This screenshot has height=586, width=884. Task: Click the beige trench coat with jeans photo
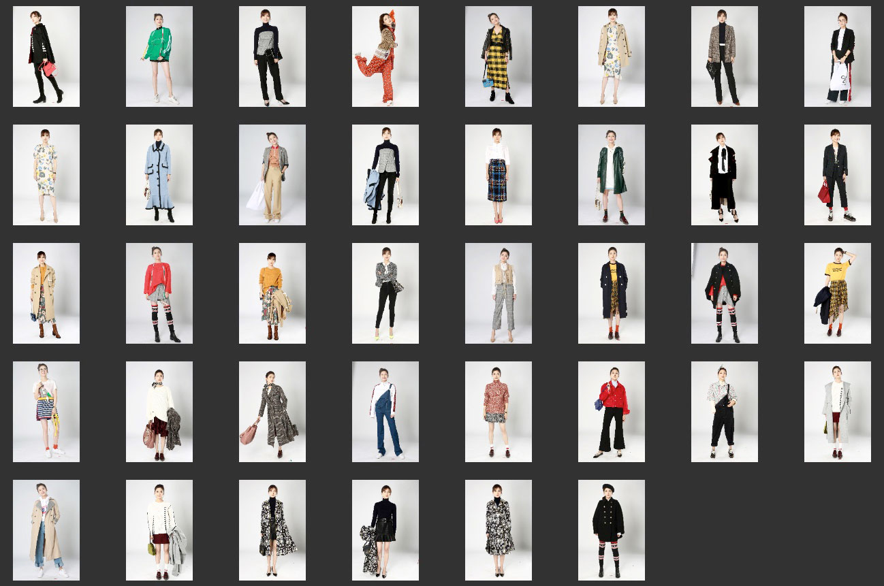click(x=46, y=530)
